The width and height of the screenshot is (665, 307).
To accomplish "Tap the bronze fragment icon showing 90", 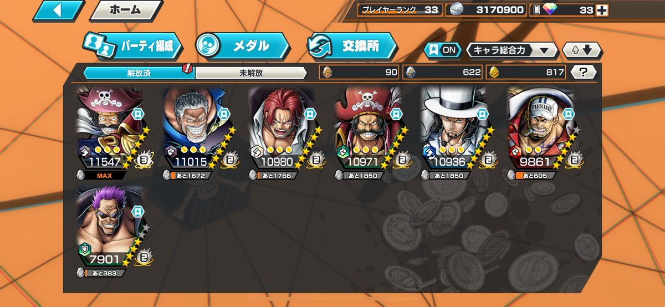I will [x=326, y=72].
